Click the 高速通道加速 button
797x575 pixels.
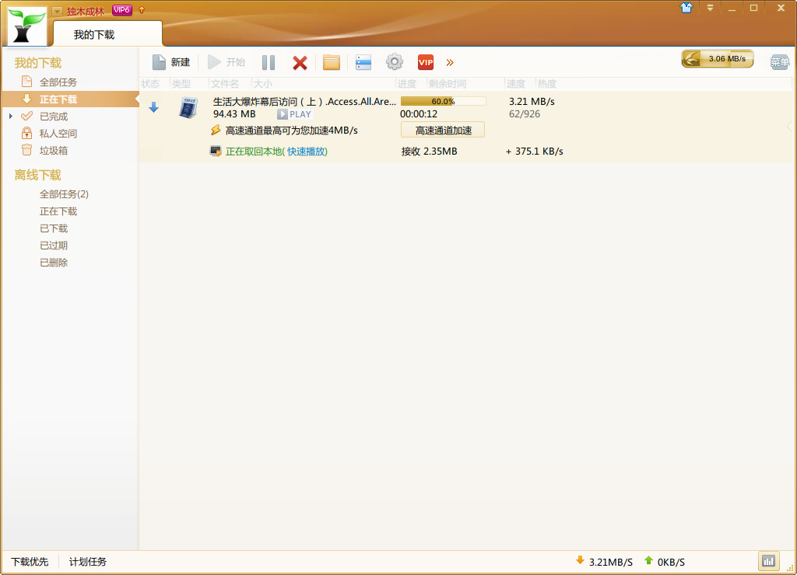[x=443, y=131]
